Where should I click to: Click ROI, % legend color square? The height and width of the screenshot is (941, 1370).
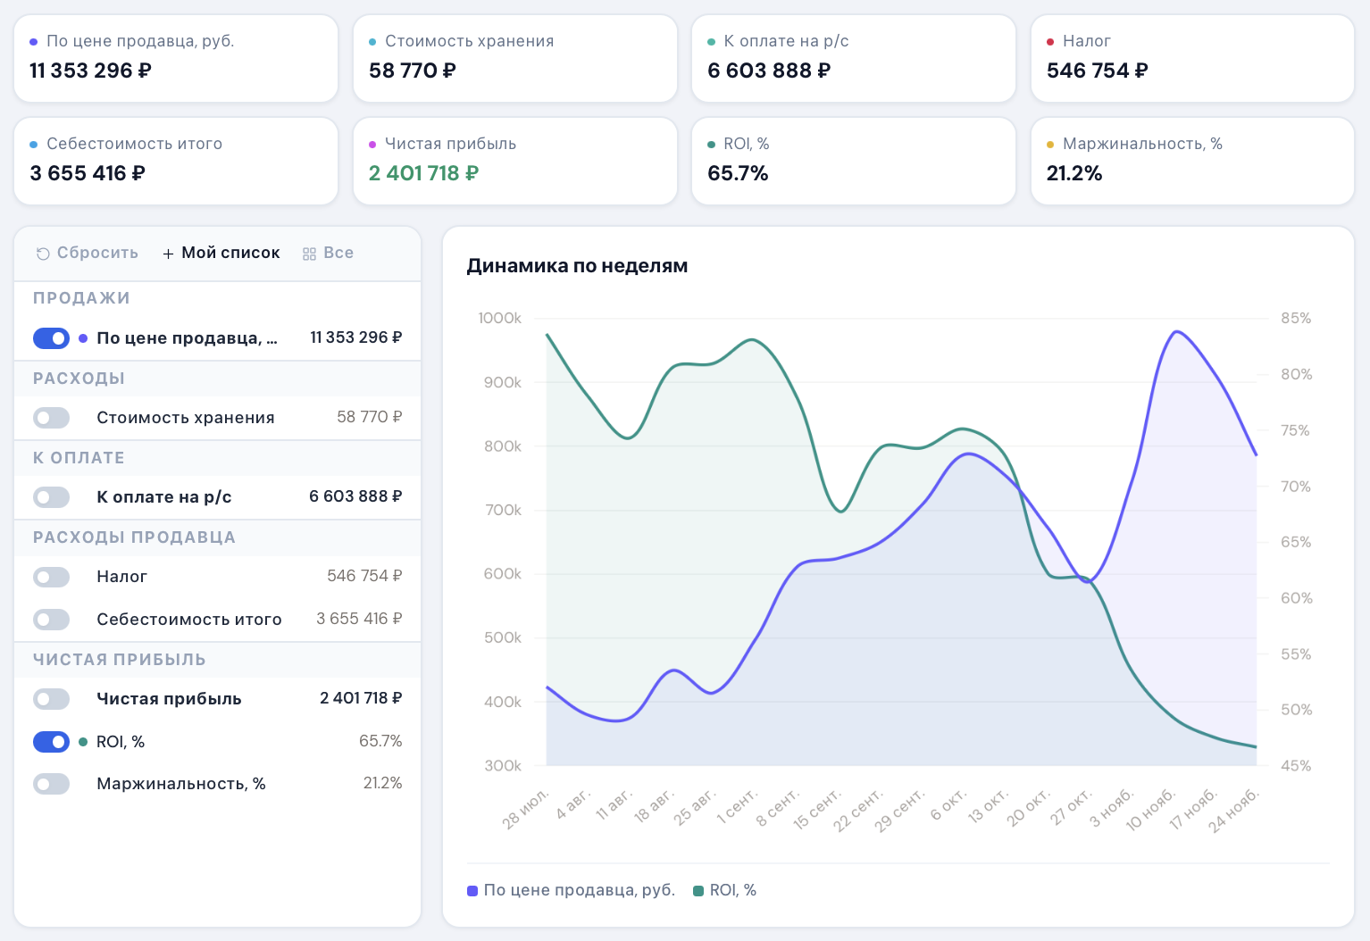(698, 891)
